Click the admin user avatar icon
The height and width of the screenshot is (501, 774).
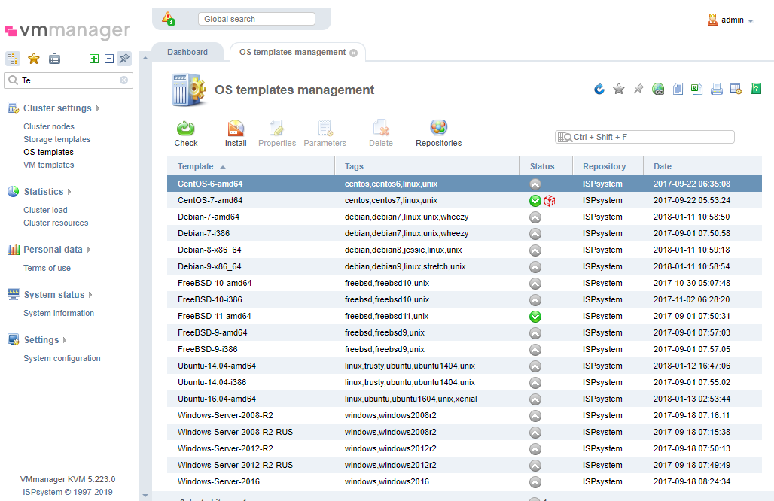pos(712,20)
